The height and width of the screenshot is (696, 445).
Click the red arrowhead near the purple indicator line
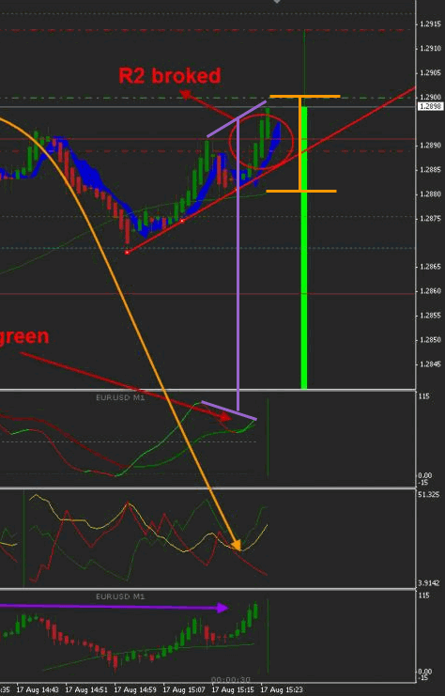coord(226,417)
